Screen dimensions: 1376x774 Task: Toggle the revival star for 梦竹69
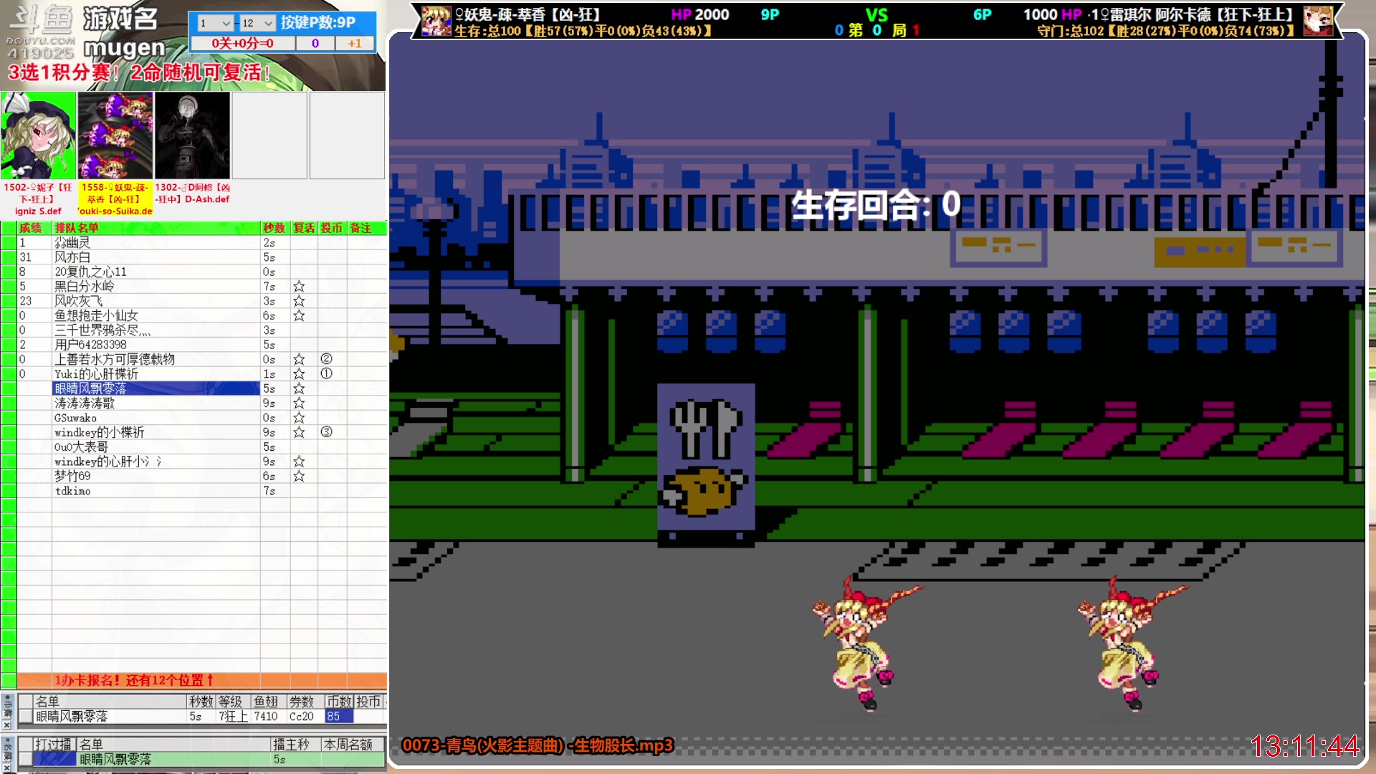click(299, 475)
